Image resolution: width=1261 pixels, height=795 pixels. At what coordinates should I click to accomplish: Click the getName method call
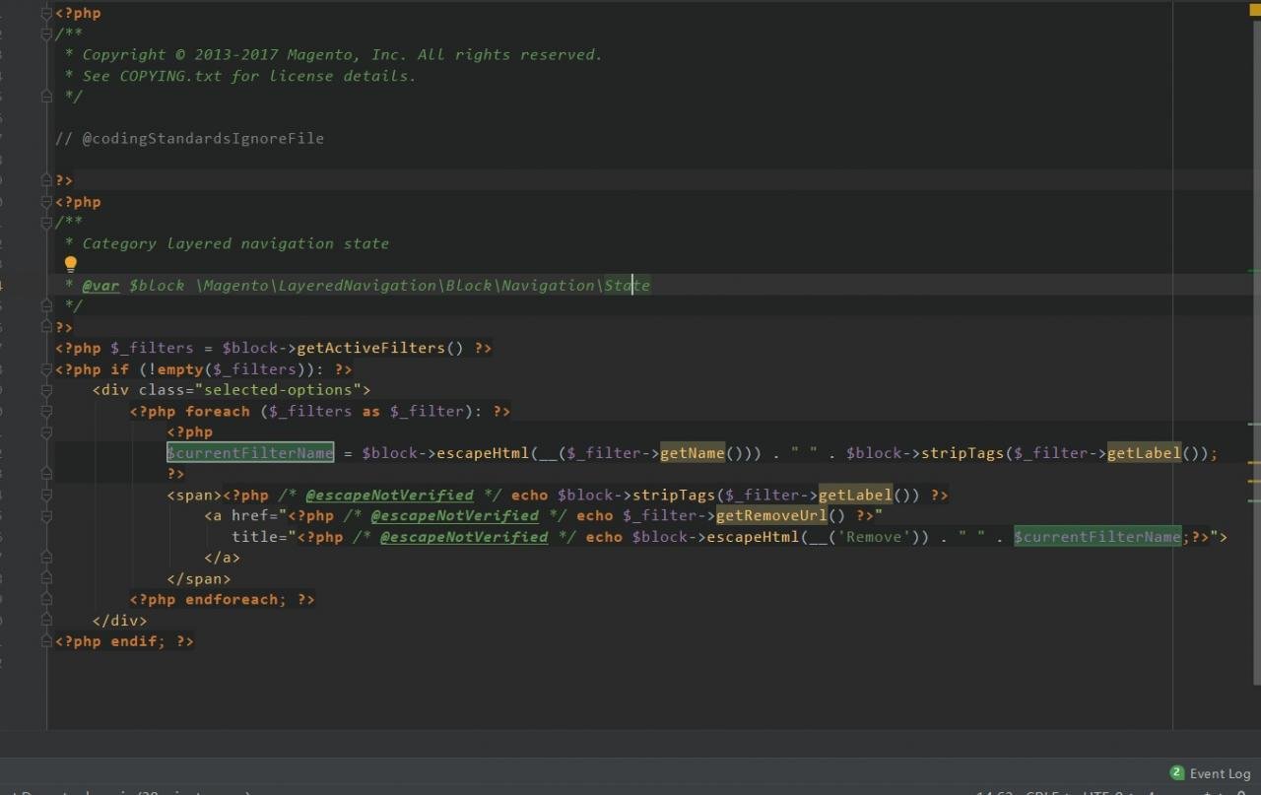[692, 453]
